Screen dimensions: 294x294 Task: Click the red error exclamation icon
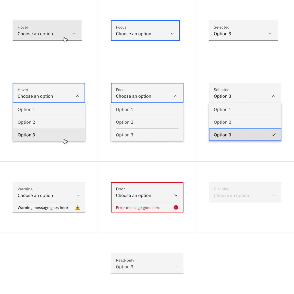point(176,207)
